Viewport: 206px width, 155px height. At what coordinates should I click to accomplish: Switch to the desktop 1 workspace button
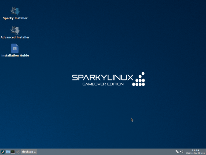29,152
